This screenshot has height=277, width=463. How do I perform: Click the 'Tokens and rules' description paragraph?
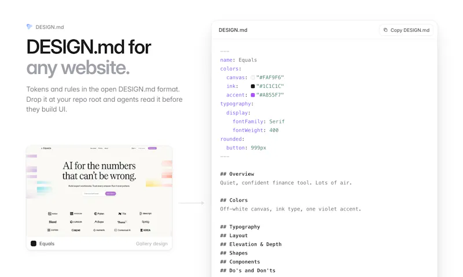click(x=104, y=99)
